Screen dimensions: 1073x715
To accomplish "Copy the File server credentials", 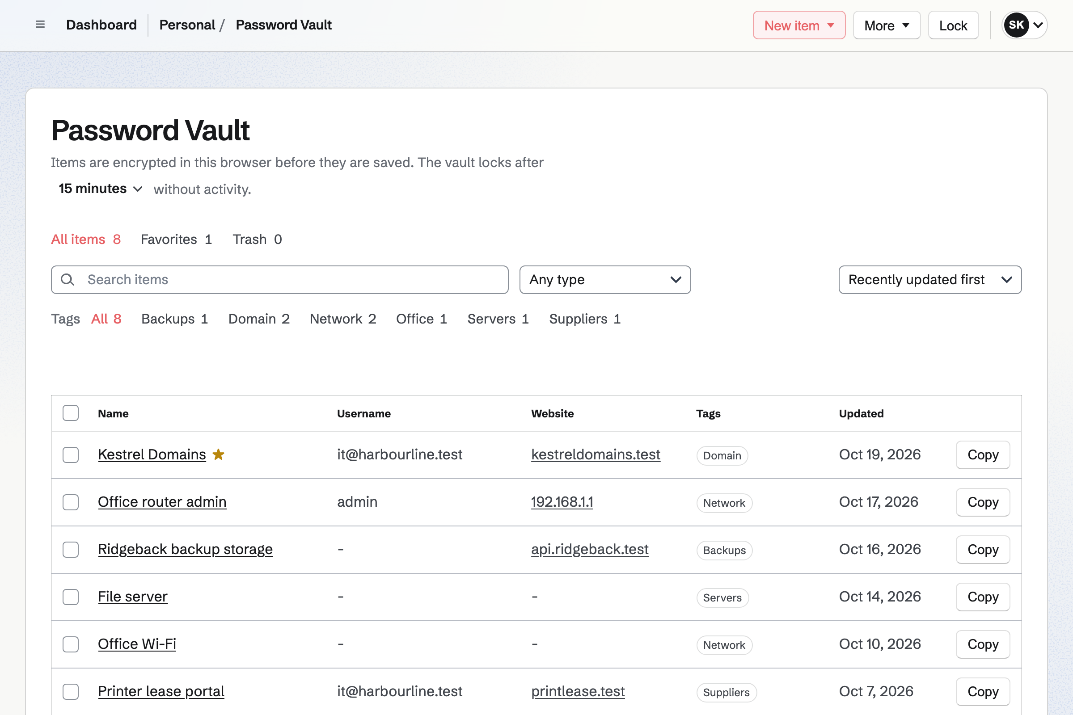I will click(x=983, y=597).
